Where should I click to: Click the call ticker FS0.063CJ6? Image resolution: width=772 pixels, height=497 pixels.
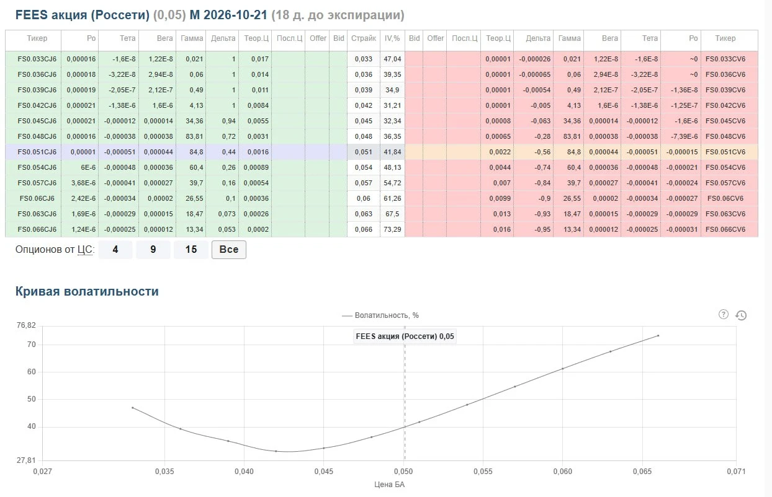37,214
